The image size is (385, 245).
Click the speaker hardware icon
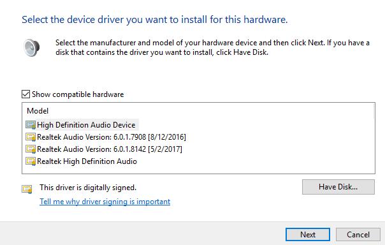pos(32,47)
